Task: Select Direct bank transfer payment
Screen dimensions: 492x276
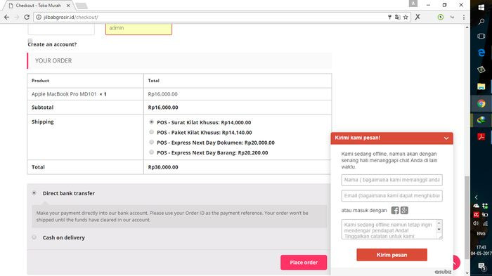Action: [x=34, y=193]
